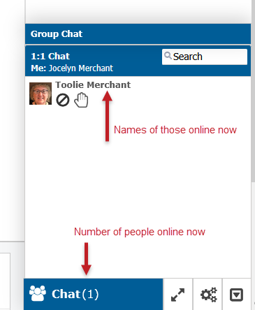Screen dimensions: 255x310
Task: Click the Me: Jocelyn Merchant label
Action: click(72, 68)
